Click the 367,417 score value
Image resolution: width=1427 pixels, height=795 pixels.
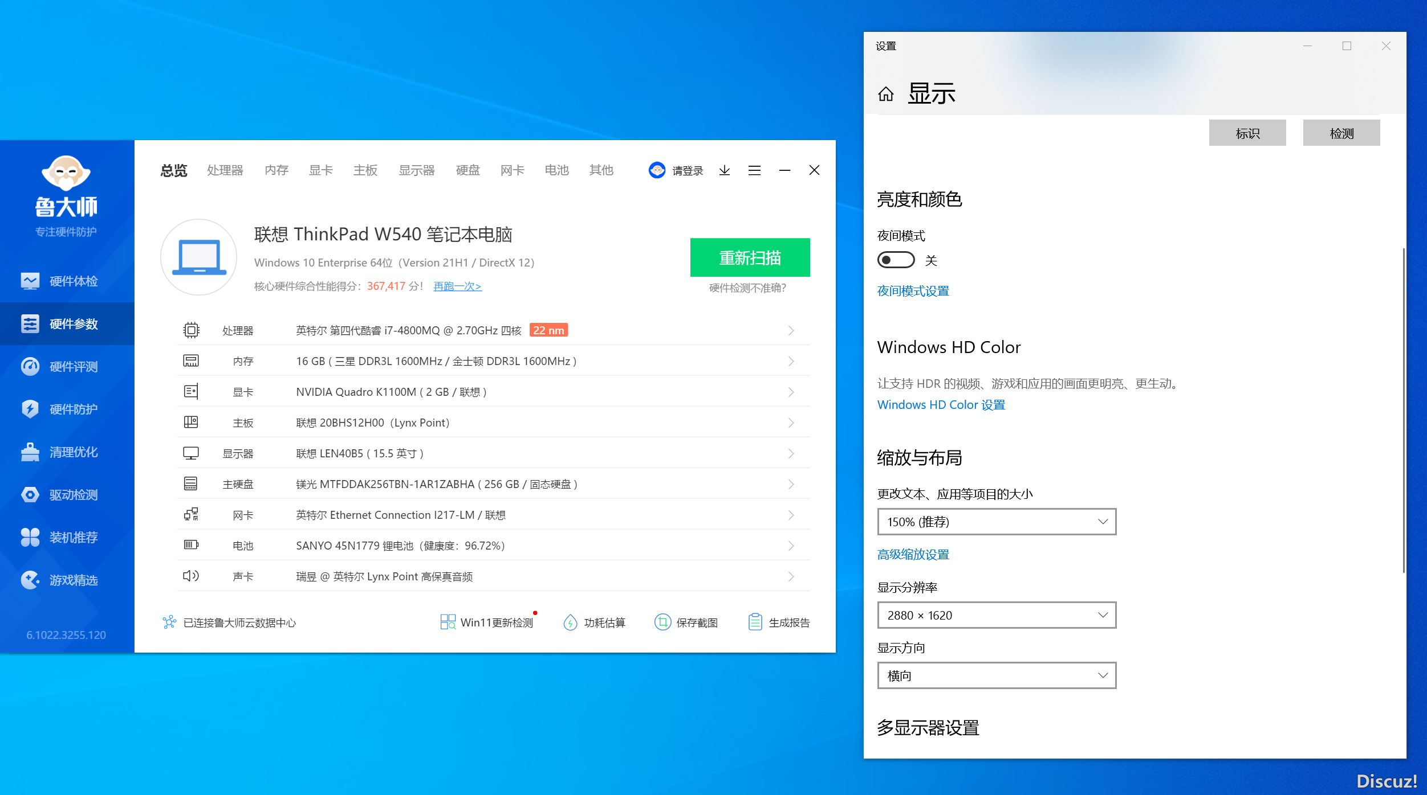tap(386, 286)
